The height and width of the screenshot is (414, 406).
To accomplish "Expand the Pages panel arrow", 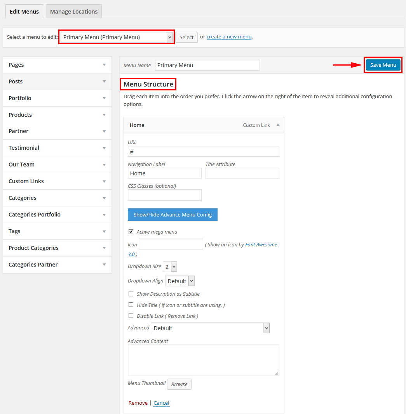I will click(x=104, y=65).
